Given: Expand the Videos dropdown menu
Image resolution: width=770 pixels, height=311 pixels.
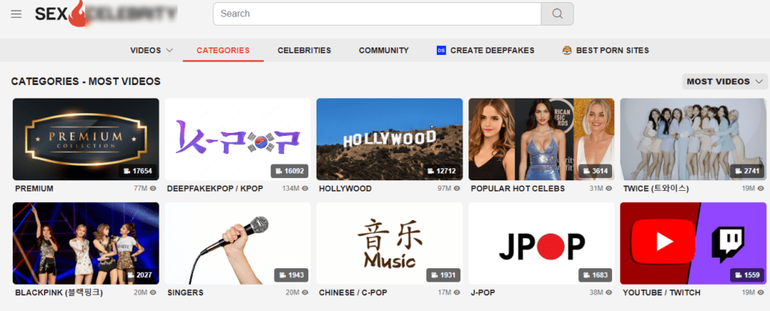Looking at the screenshot, I should click(151, 50).
